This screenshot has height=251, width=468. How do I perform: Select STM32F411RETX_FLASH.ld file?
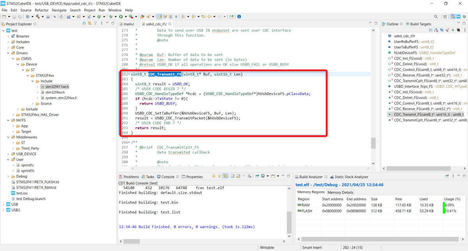click(34, 182)
